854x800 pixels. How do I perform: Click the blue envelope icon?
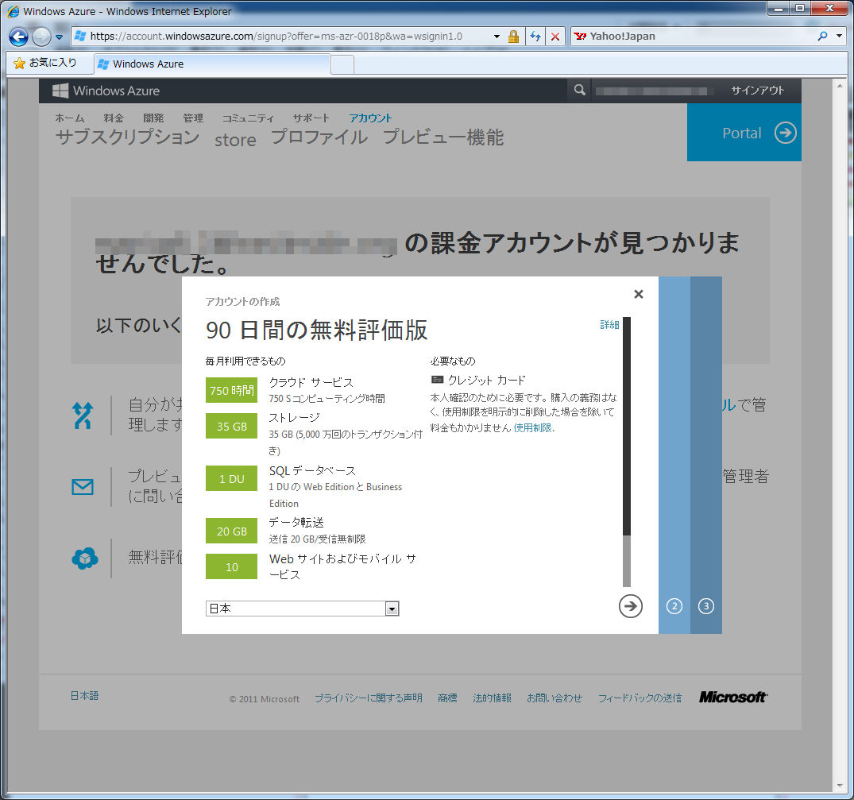(x=83, y=487)
